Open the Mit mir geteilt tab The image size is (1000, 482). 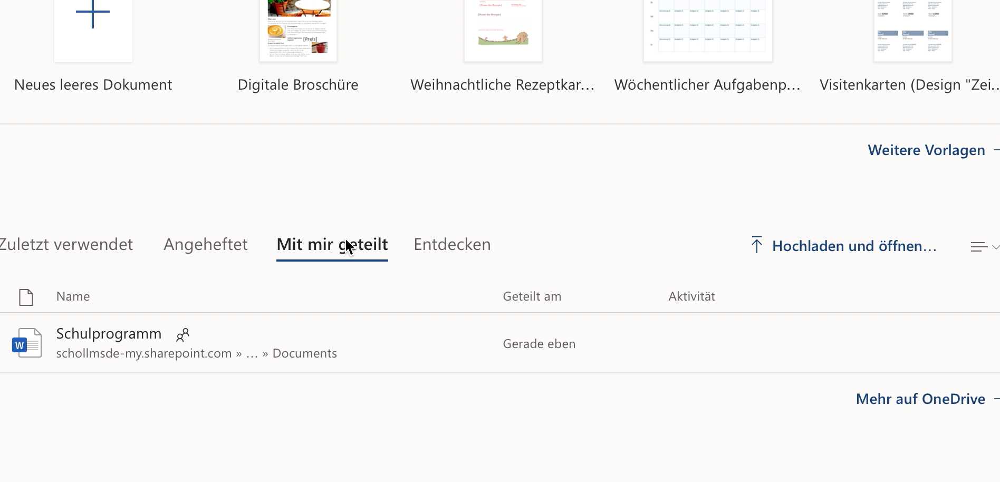tap(332, 245)
